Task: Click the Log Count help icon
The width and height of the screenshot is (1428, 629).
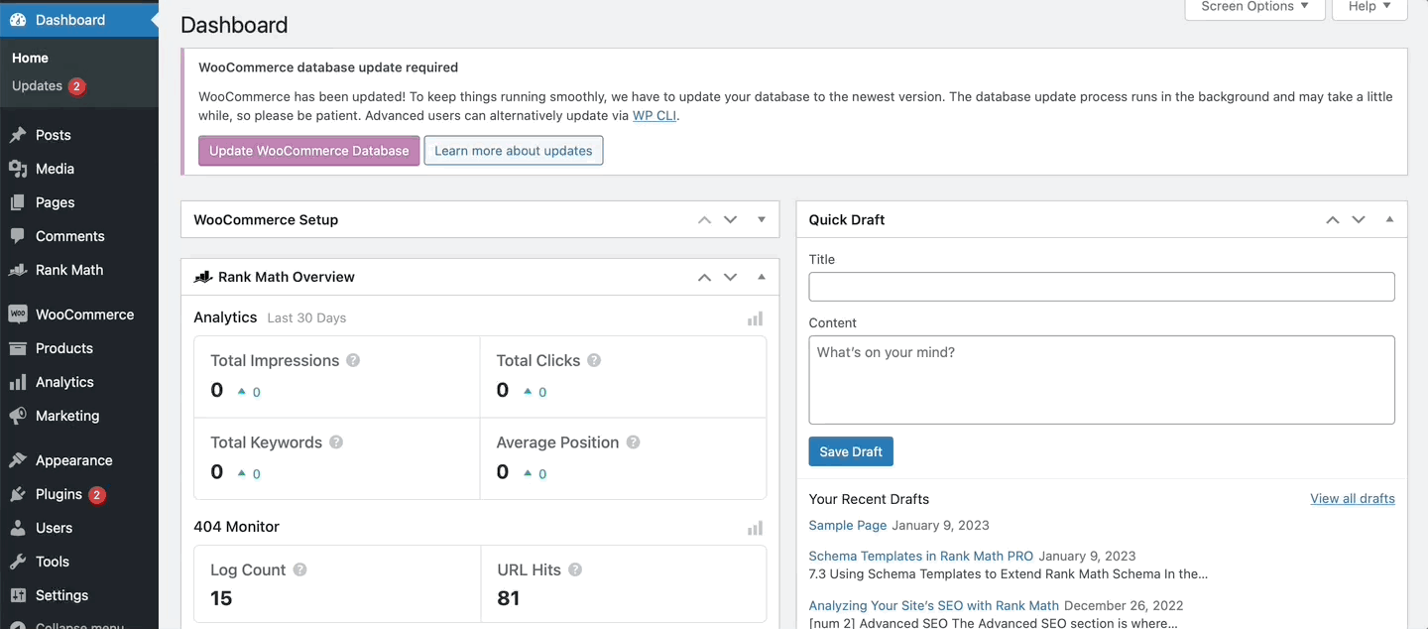Action: pyautogui.click(x=299, y=569)
